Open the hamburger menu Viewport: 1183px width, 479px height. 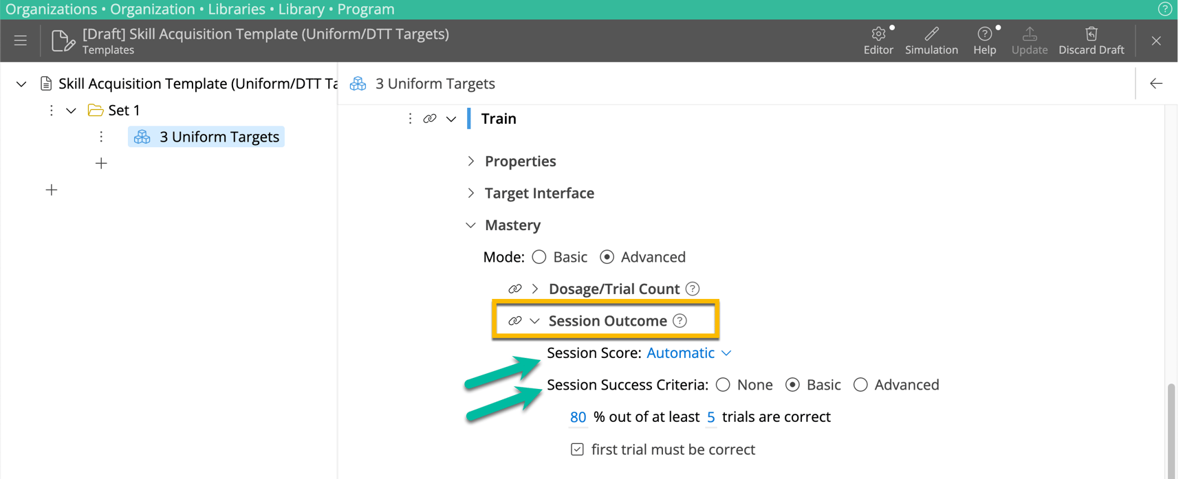20,41
